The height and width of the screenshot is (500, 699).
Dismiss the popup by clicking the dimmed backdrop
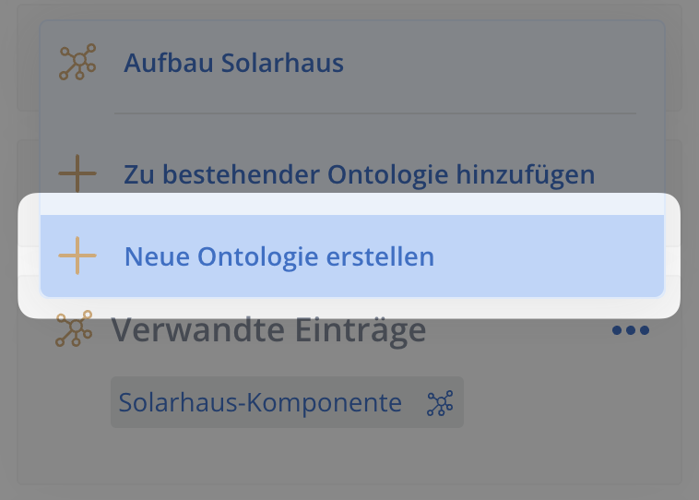[x=348, y=493]
